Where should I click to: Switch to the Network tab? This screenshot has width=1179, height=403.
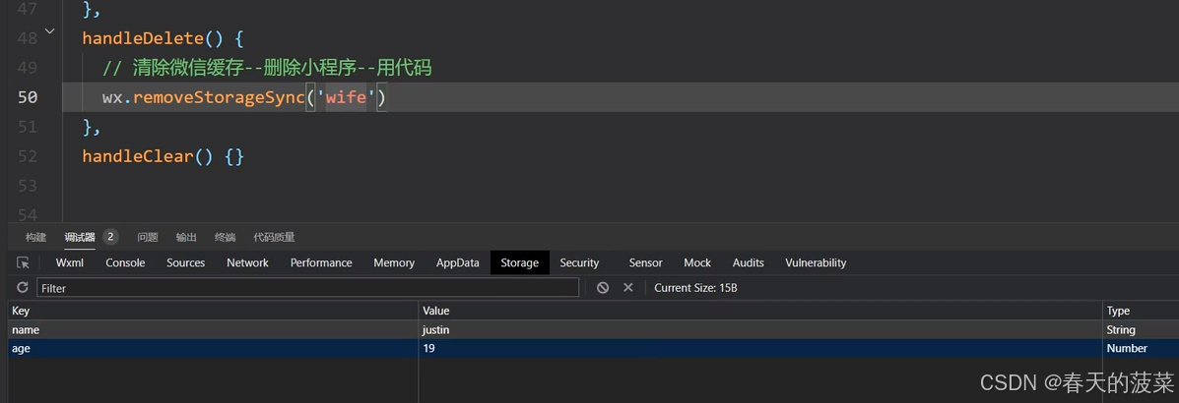(247, 262)
